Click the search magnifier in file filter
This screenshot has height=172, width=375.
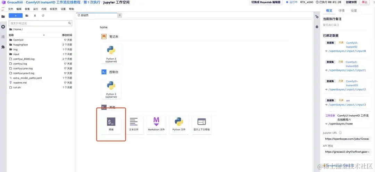[x=69, y=23]
